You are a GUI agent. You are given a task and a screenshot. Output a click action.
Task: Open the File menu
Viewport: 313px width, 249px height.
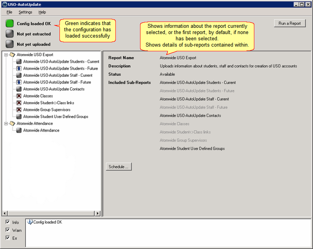tap(9, 12)
